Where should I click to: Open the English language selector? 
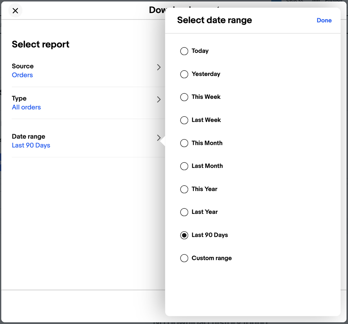pyautogui.click(x=335, y=1)
